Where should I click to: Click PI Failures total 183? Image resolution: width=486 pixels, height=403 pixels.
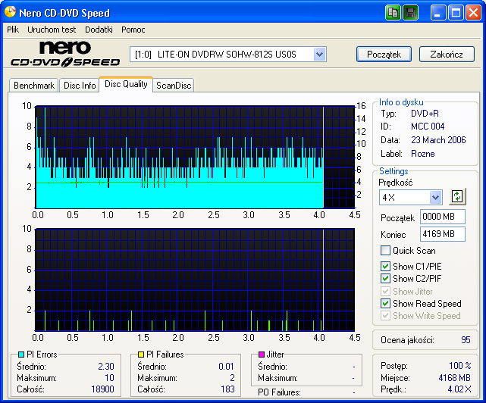click(x=227, y=389)
